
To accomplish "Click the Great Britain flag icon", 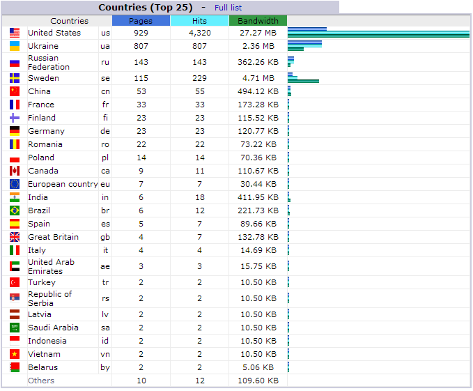I will tap(15, 237).
